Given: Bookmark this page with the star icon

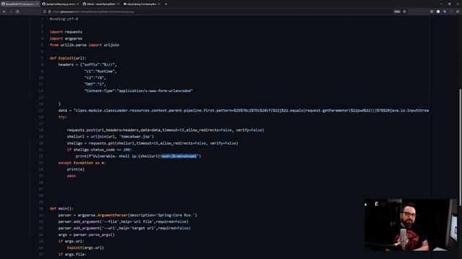Looking at the screenshot, I should 404,12.
